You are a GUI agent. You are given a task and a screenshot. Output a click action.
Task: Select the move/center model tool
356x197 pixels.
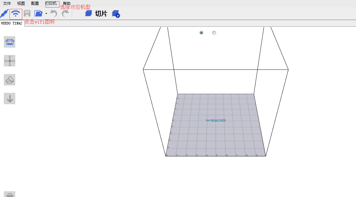[x=10, y=61]
